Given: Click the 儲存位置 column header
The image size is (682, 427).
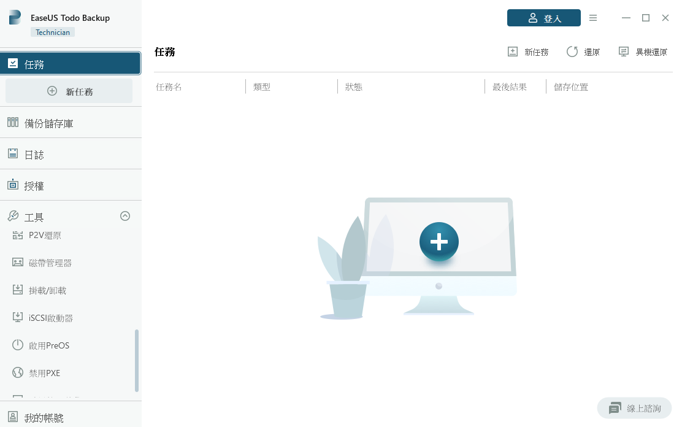Looking at the screenshot, I should tap(571, 87).
